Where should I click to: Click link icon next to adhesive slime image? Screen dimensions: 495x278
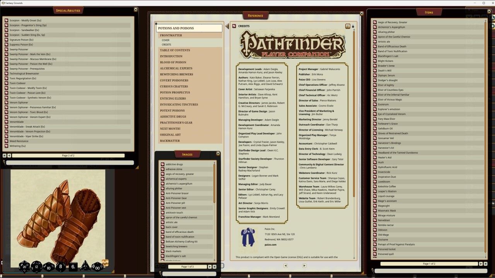[163, 169]
